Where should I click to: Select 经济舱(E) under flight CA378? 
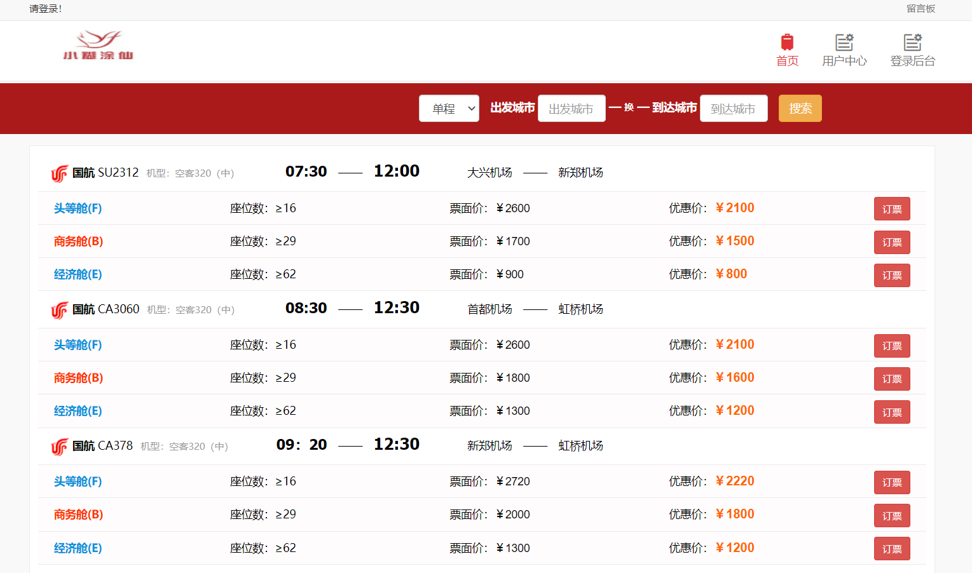click(78, 548)
